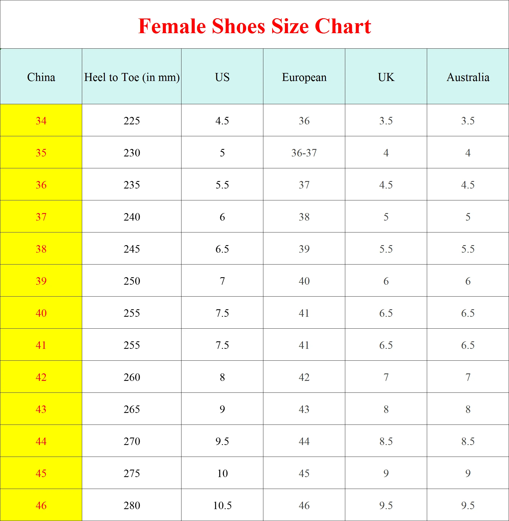Select the yellow China size 34 cell
Viewport: 509px width, 521px height.
tap(41, 121)
